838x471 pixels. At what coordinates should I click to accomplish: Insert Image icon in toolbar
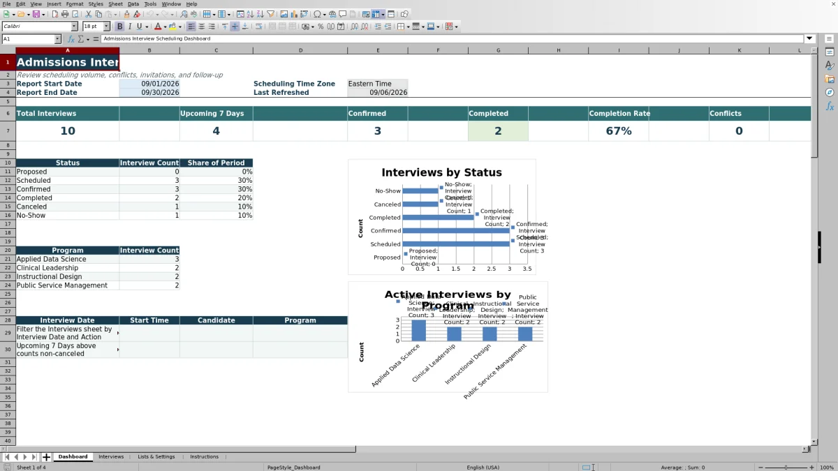pos(284,14)
